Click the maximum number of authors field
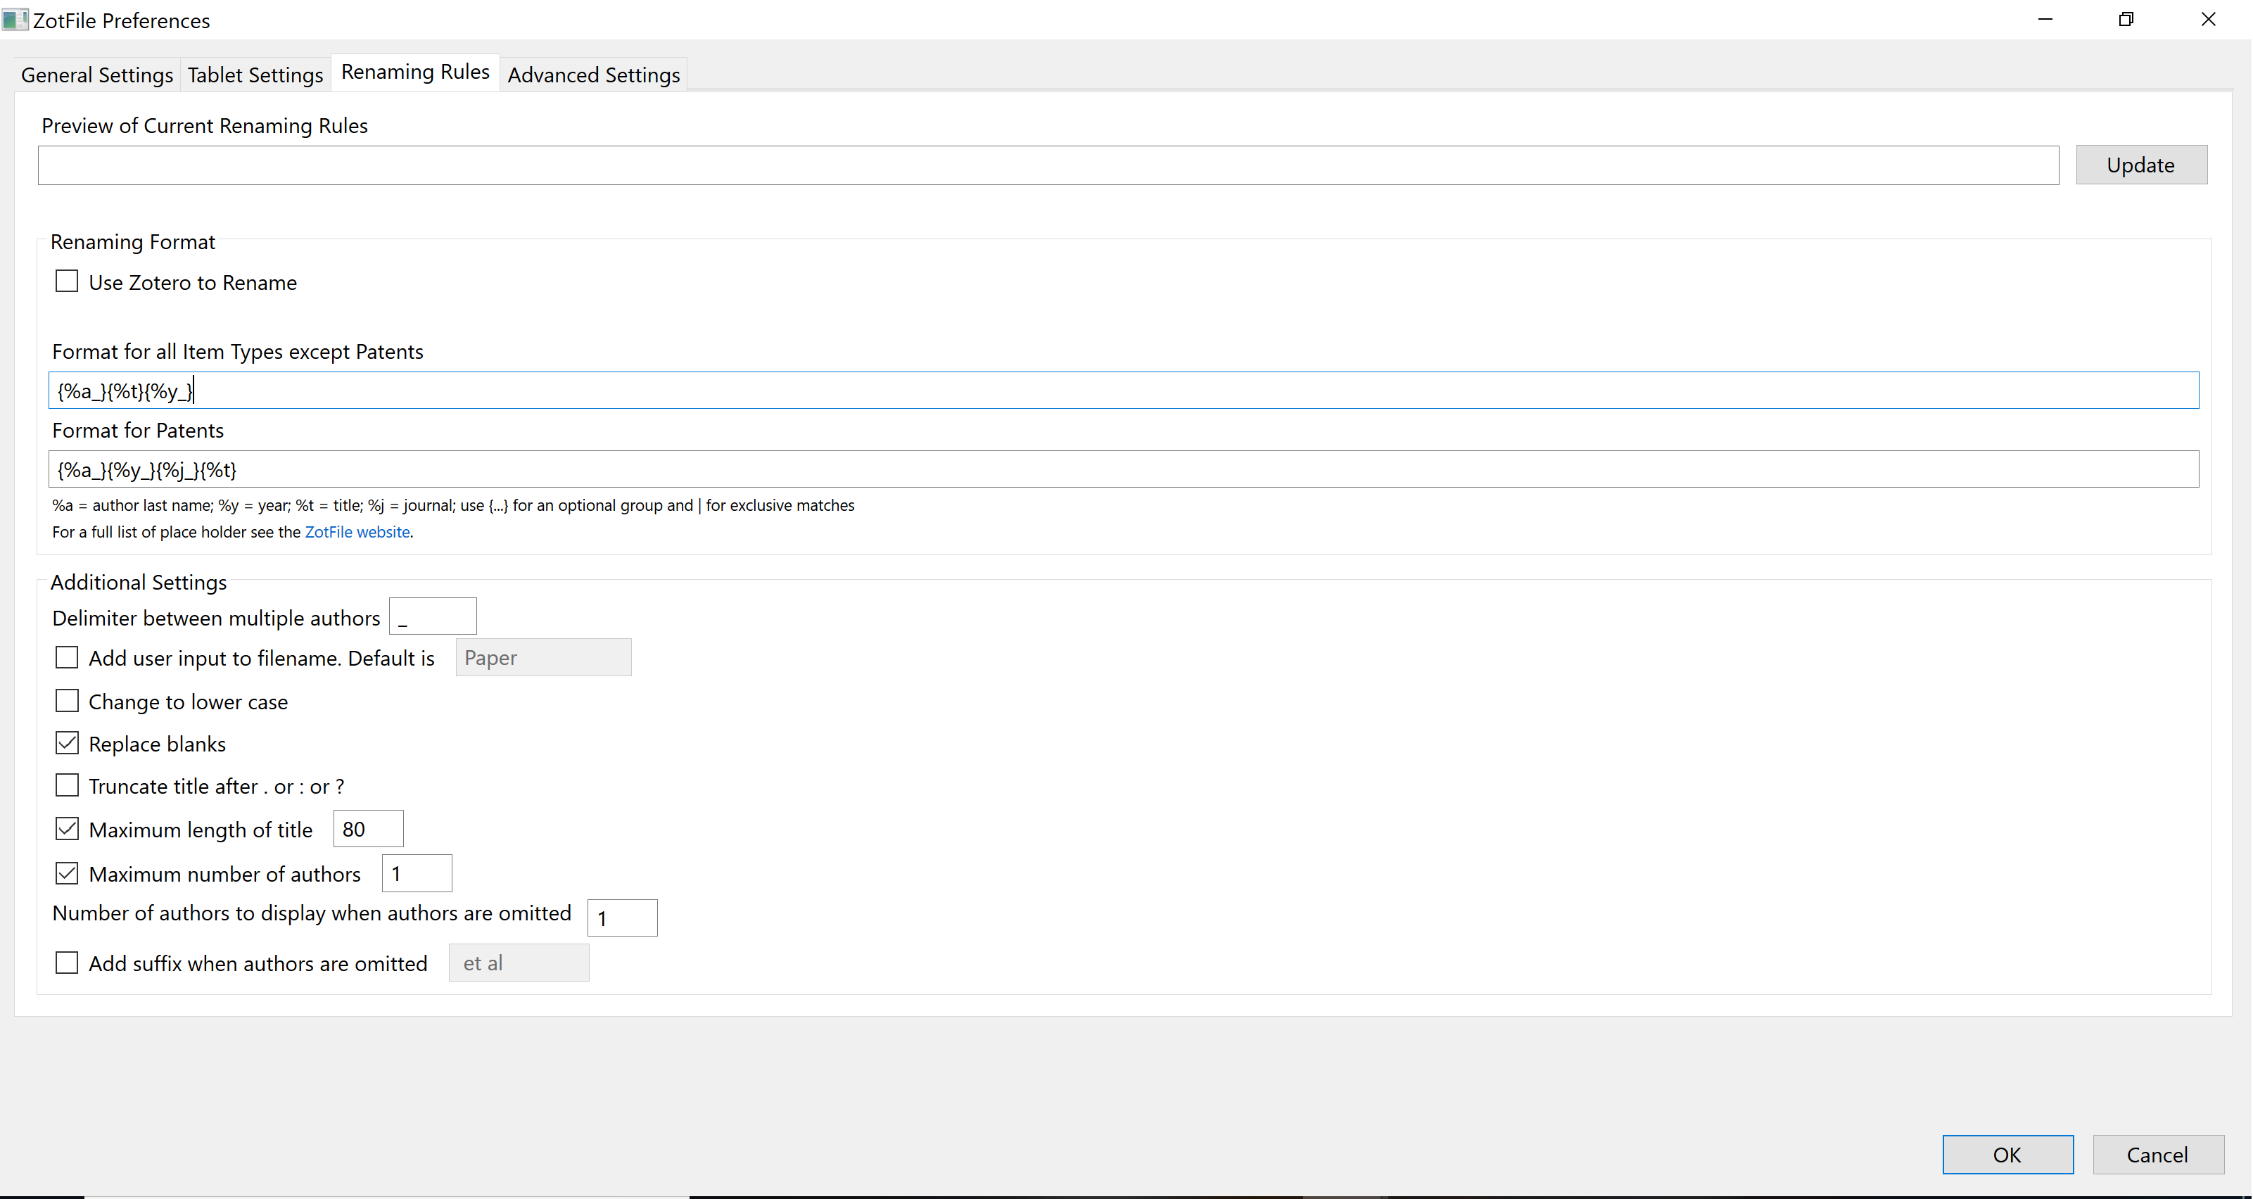Viewport: 2253px width, 1199px height. [417, 874]
